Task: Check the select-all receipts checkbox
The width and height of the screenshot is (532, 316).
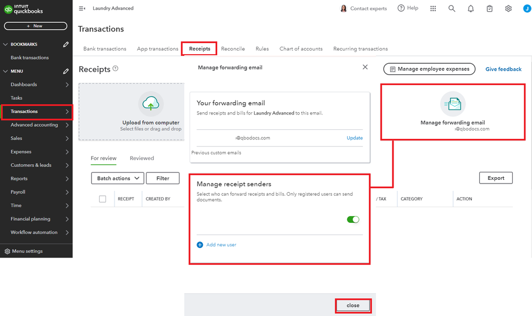Action: pos(103,199)
